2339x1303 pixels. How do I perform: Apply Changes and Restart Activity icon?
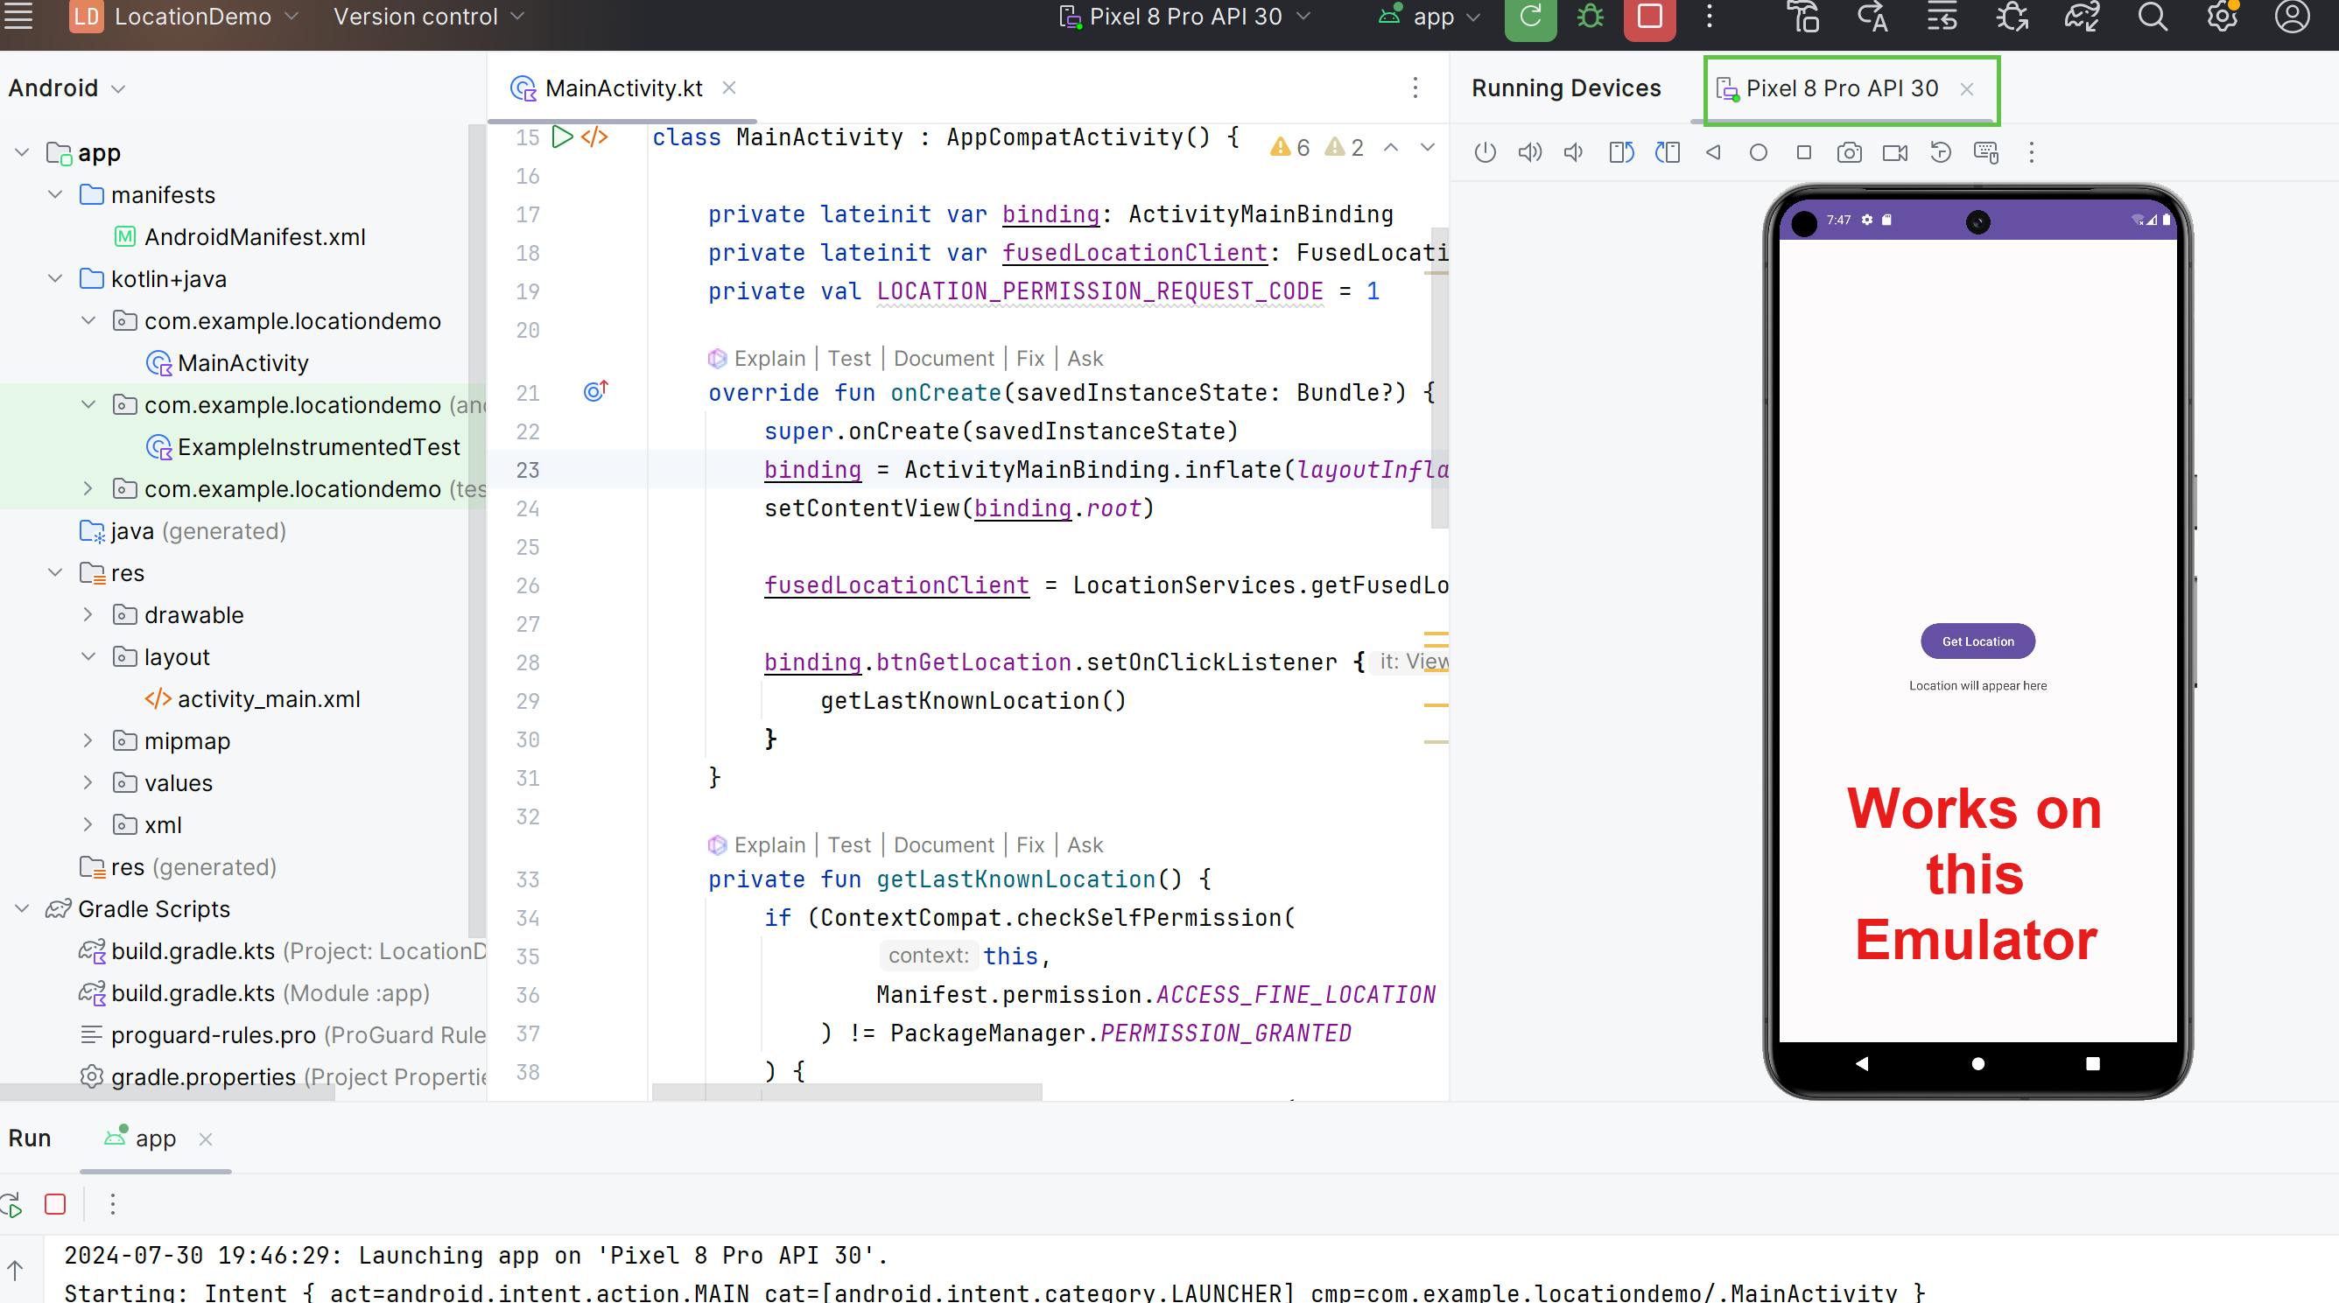click(x=1872, y=18)
